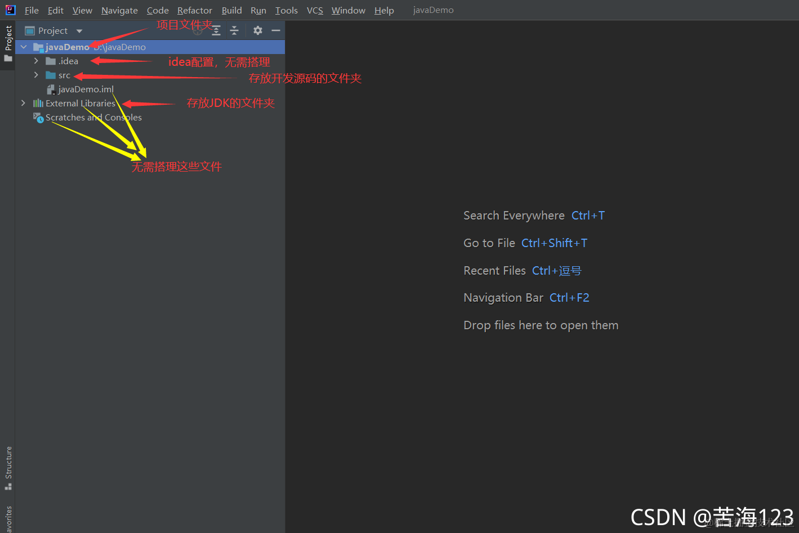Open the Edit menu
The width and height of the screenshot is (799, 533).
tap(56, 10)
